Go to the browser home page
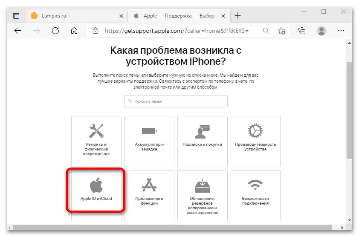This screenshot has height=237, width=359. [x=74, y=31]
